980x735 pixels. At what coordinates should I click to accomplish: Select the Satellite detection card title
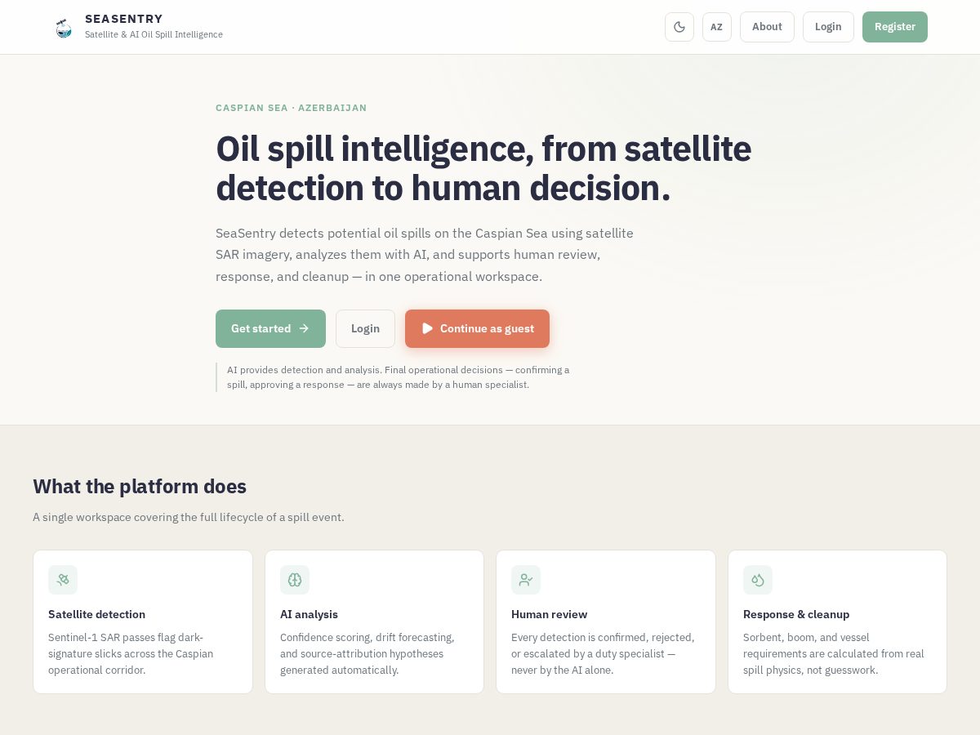click(96, 614)
